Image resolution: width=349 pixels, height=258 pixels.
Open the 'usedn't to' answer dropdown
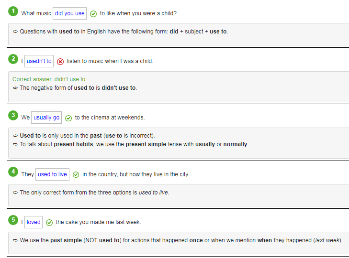pyautogui.click(x=39, y=61)
